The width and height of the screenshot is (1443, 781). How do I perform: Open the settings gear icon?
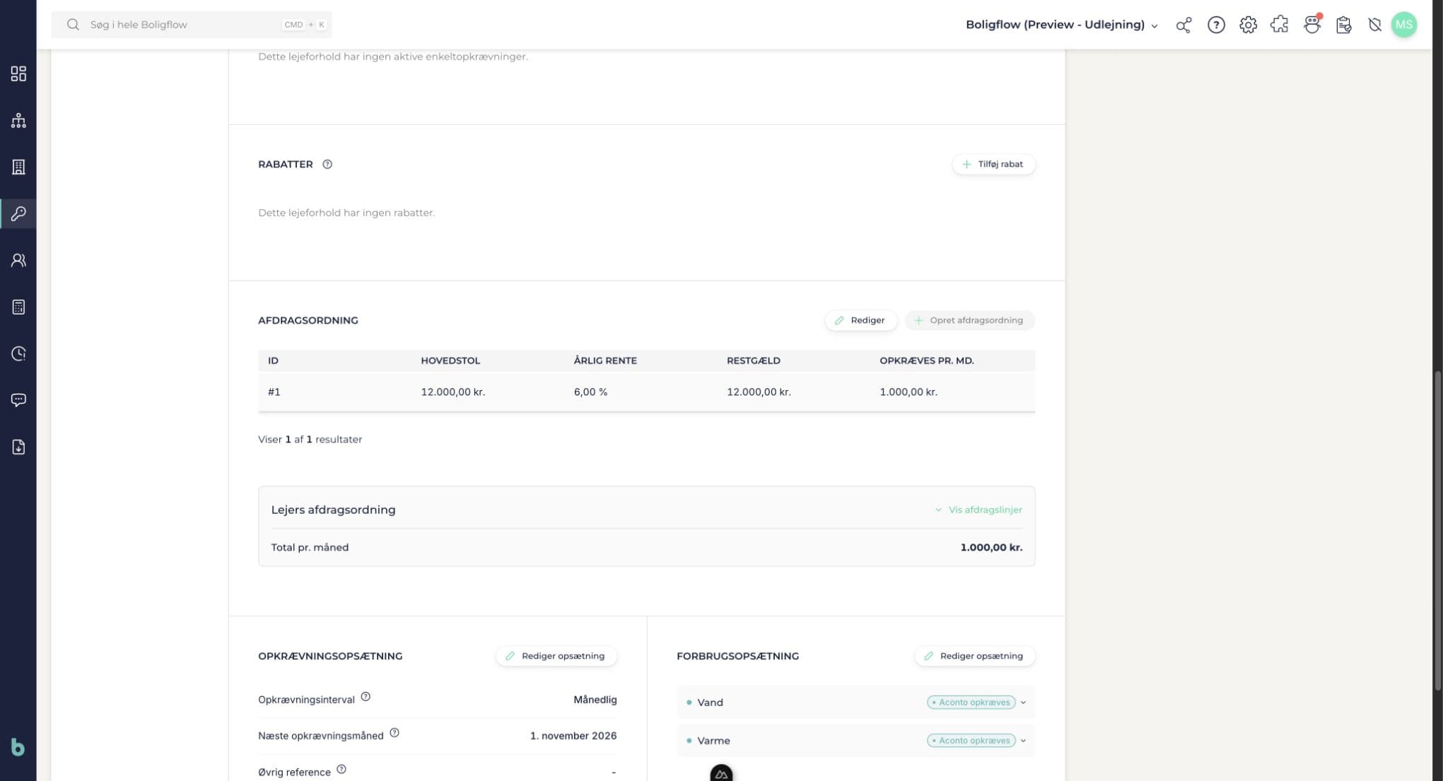(1248, 25)
